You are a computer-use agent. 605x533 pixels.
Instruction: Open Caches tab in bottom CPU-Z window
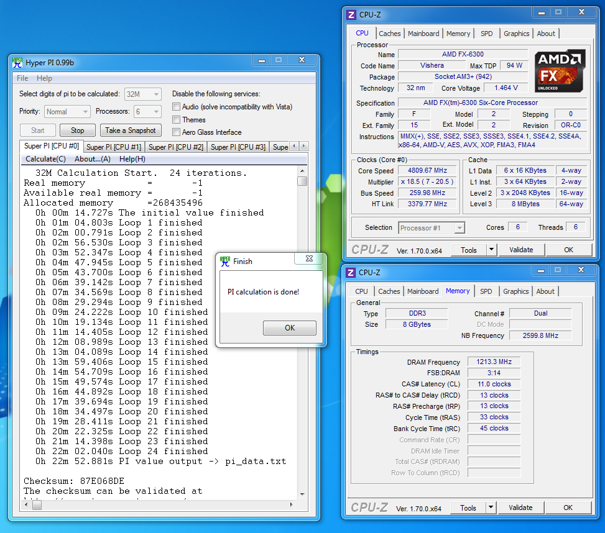[389, 291]
